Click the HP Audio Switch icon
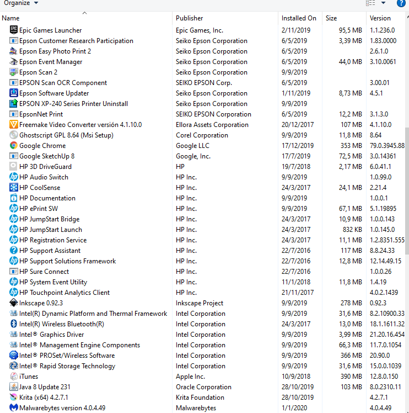 13,177
